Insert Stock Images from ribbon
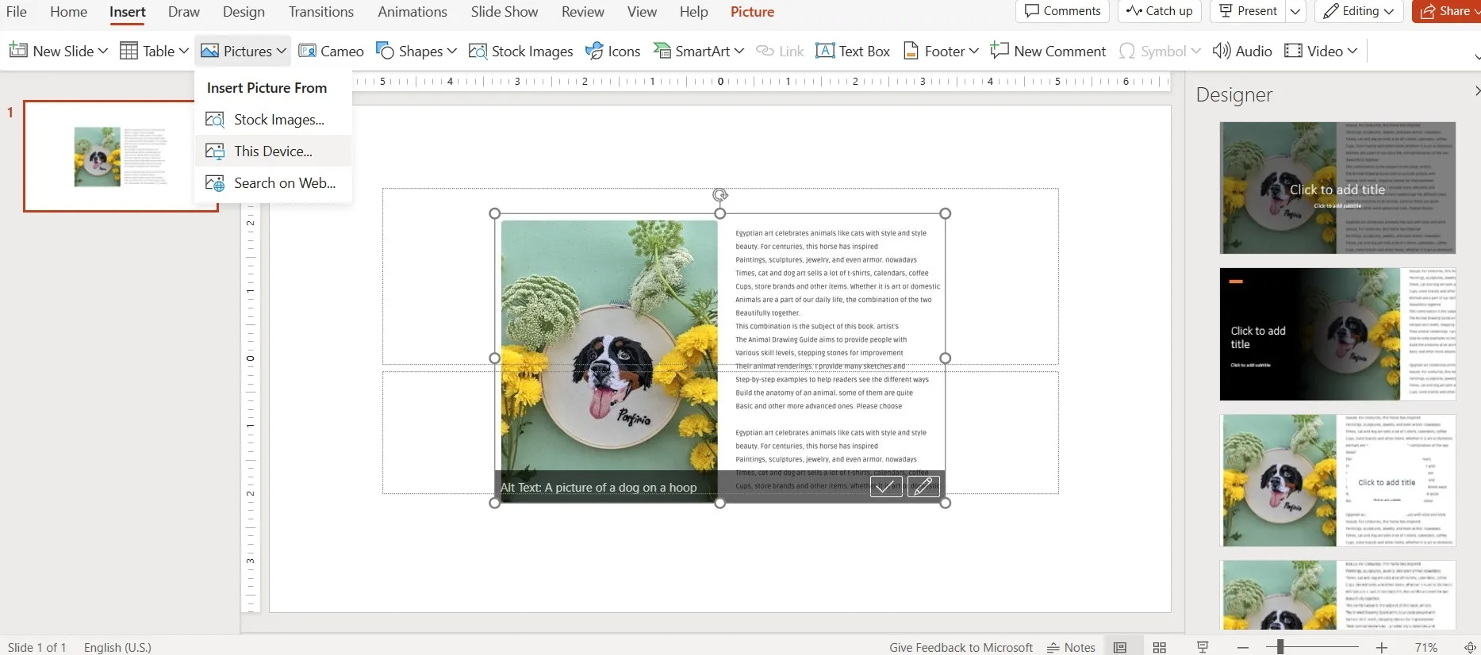This screenshot has width=1481, height=655. click(x=521, y=51)
